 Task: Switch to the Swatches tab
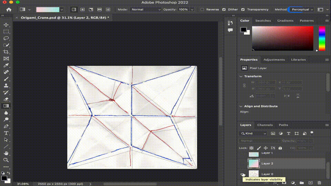click(263, 21)
